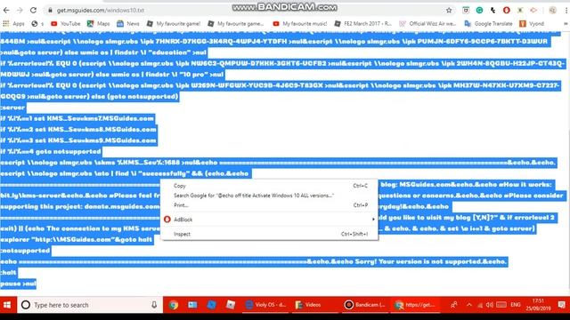Open the volume speaker tray icon
Image resolution: width=570 pixels, height=320 pixels.
pyautogui.click(x=490, y=305)
